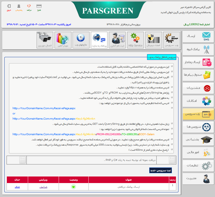The width and height of the screenshot is (215, 197).
Task: Open settings (تنظیمات) sidebar item
Action: [198, 166]
